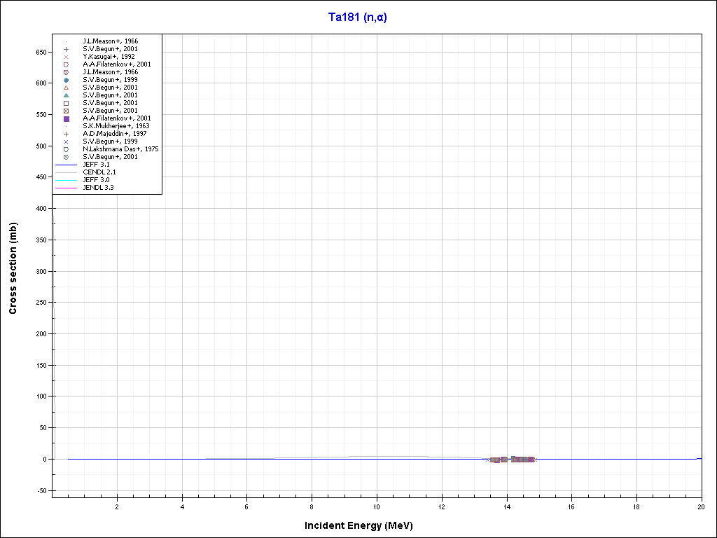Click the Incident Energy (MeV) axis label
The height and width of the screenshot is (538, 717).
point(363,525)
